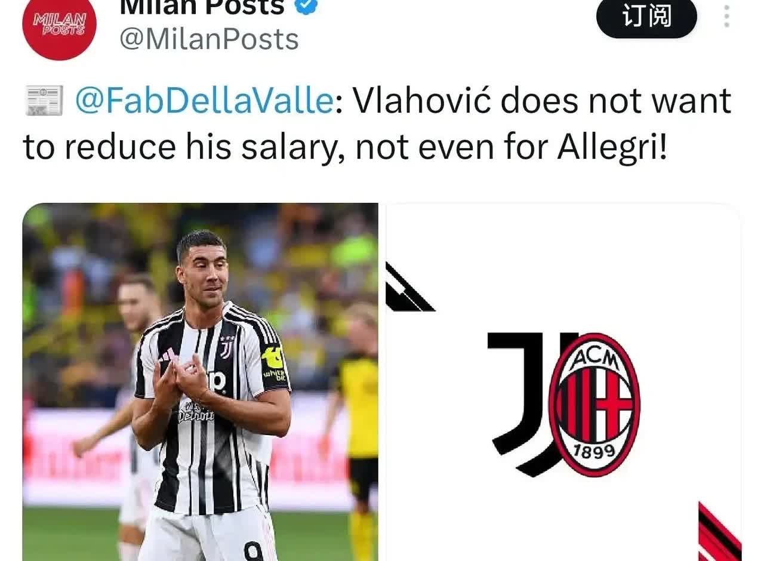Click the newspaper emoji in tweet
764x561 pixels.
point(43,100)
